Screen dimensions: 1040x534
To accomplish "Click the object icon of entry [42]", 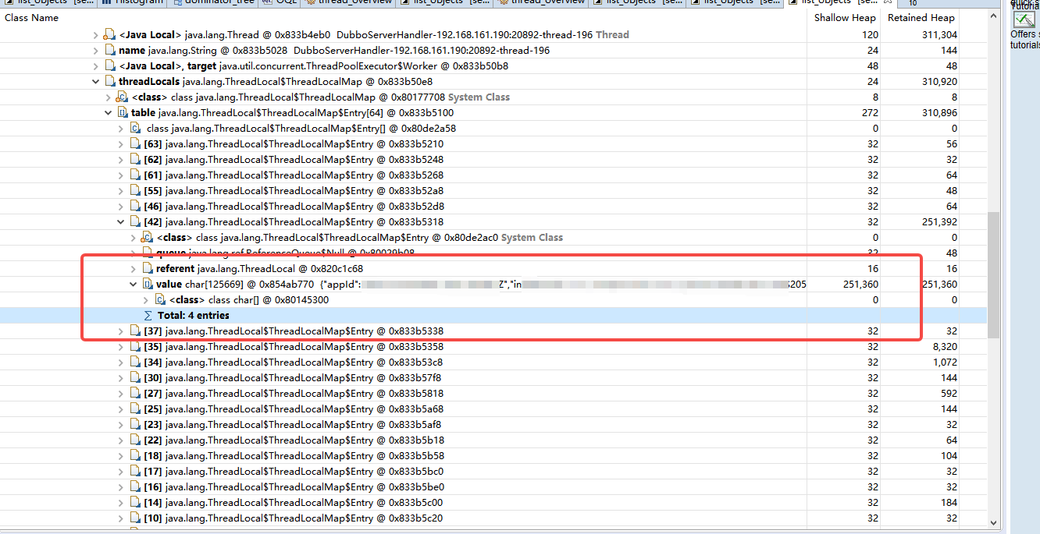I will [x=135, y=222].
